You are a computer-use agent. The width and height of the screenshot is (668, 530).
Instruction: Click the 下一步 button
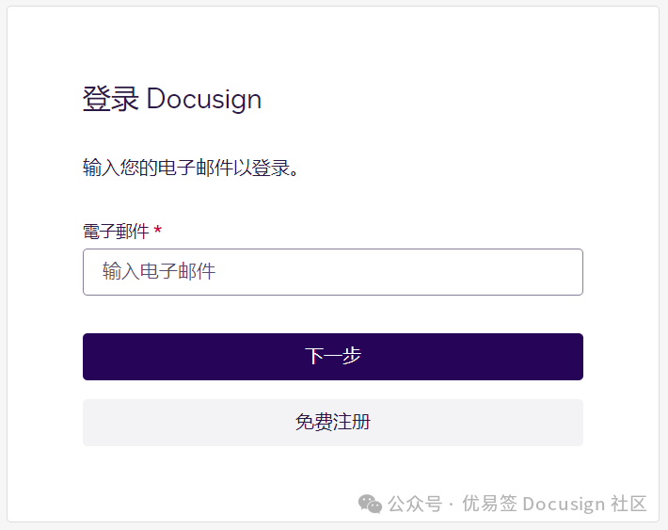(333, 357)
